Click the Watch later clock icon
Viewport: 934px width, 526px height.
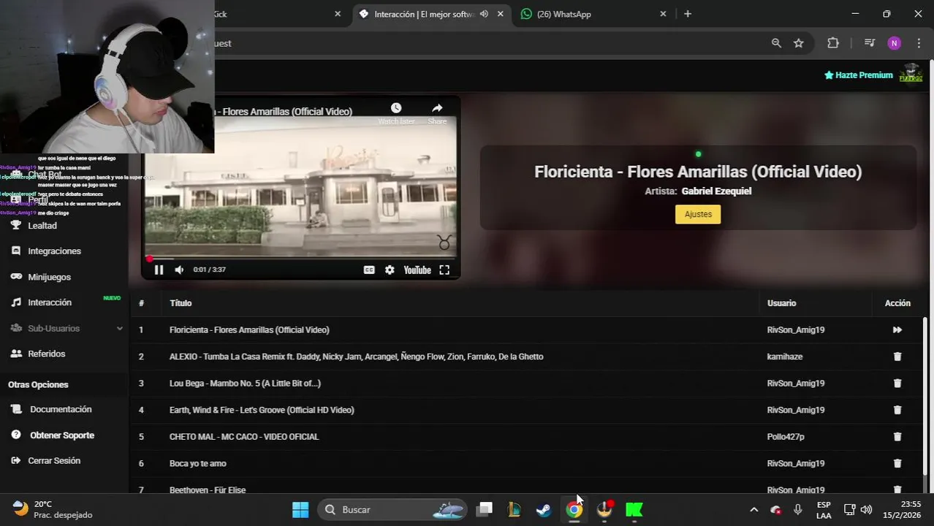click(396, 108)
